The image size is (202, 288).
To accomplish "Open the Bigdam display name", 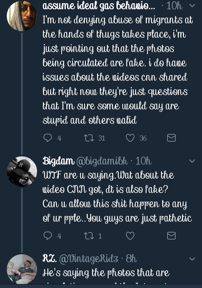I will [x=58, y=161].
